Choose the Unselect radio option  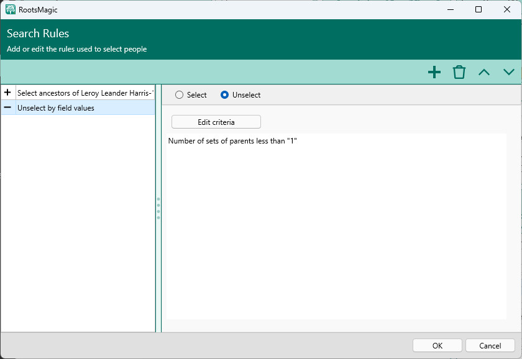tap(225, 95)
